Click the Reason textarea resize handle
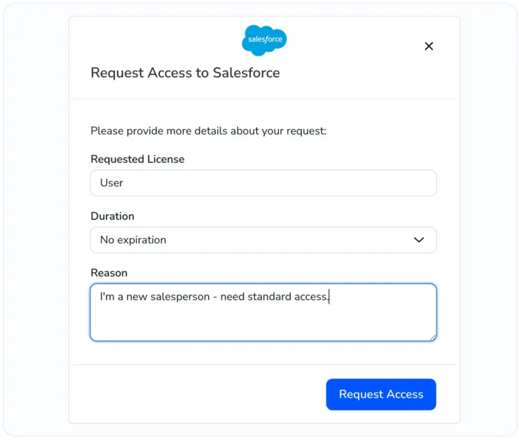This screenshot has height=440, width=519. click(432, 337)
